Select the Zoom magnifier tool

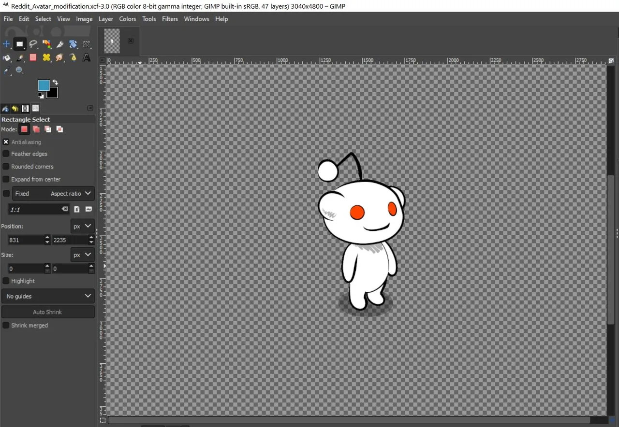[19, 71]
